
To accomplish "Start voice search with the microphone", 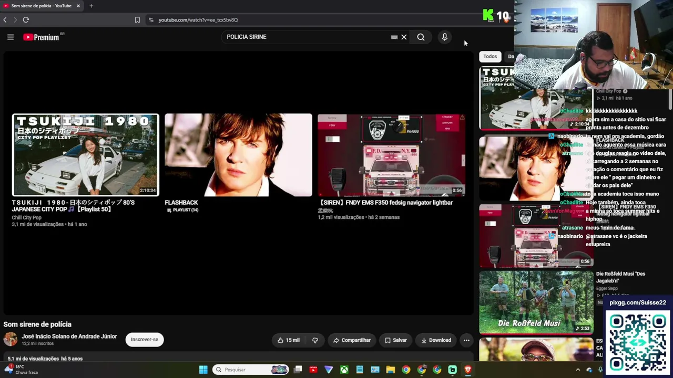I will point(444,37).
